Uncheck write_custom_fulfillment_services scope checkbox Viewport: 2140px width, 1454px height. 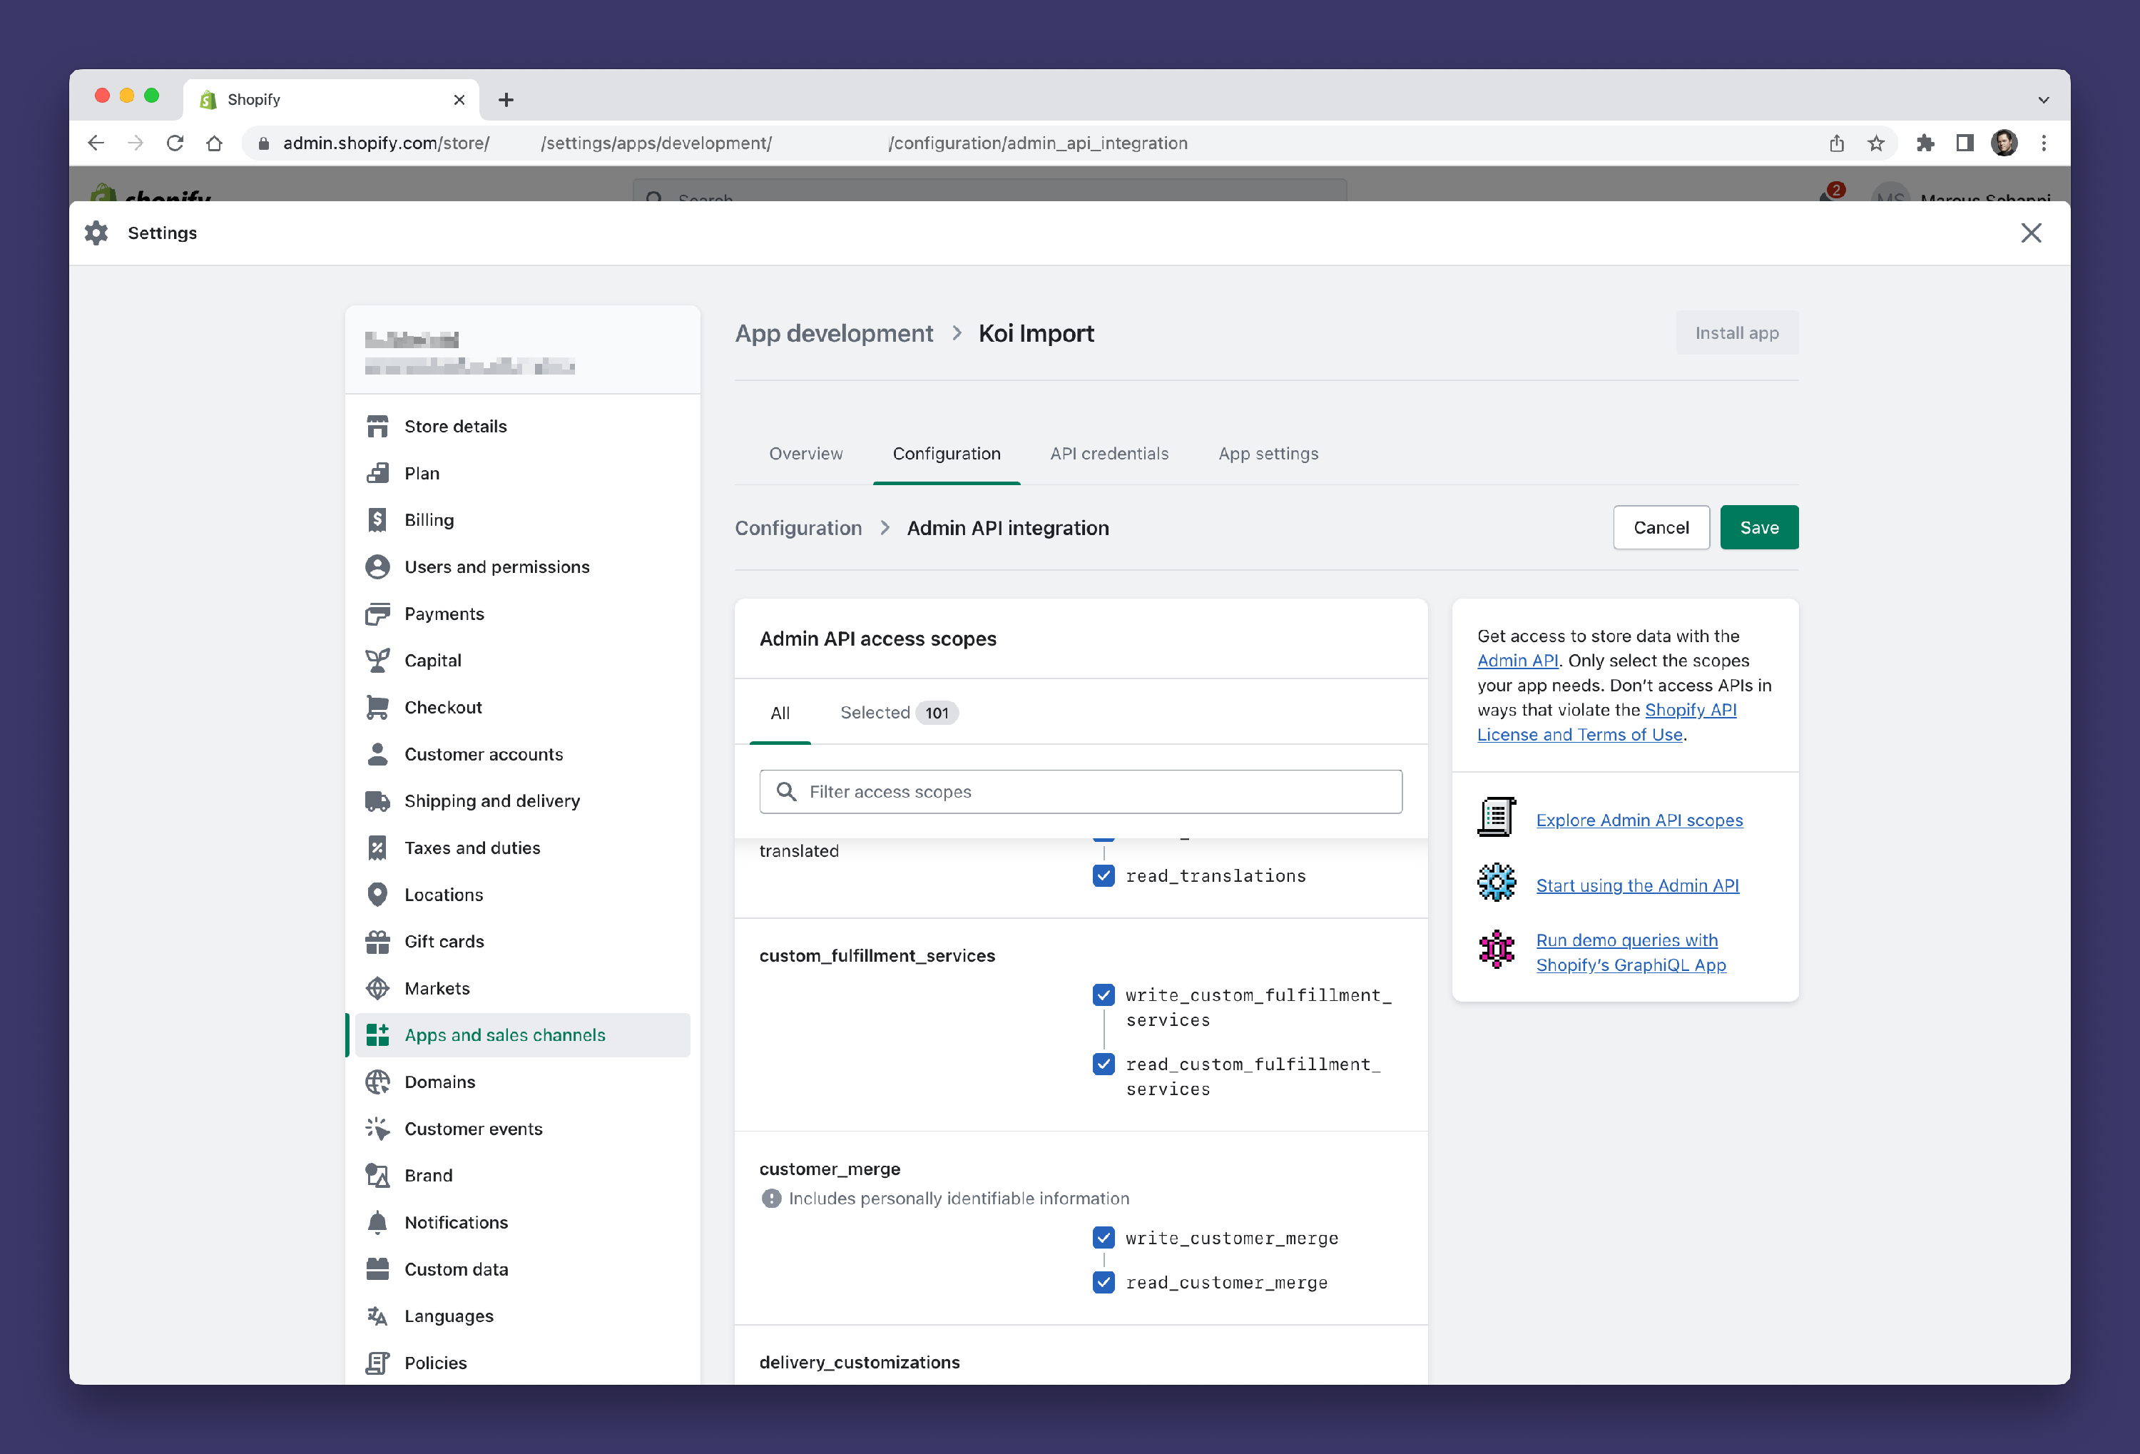(1103, 995)
